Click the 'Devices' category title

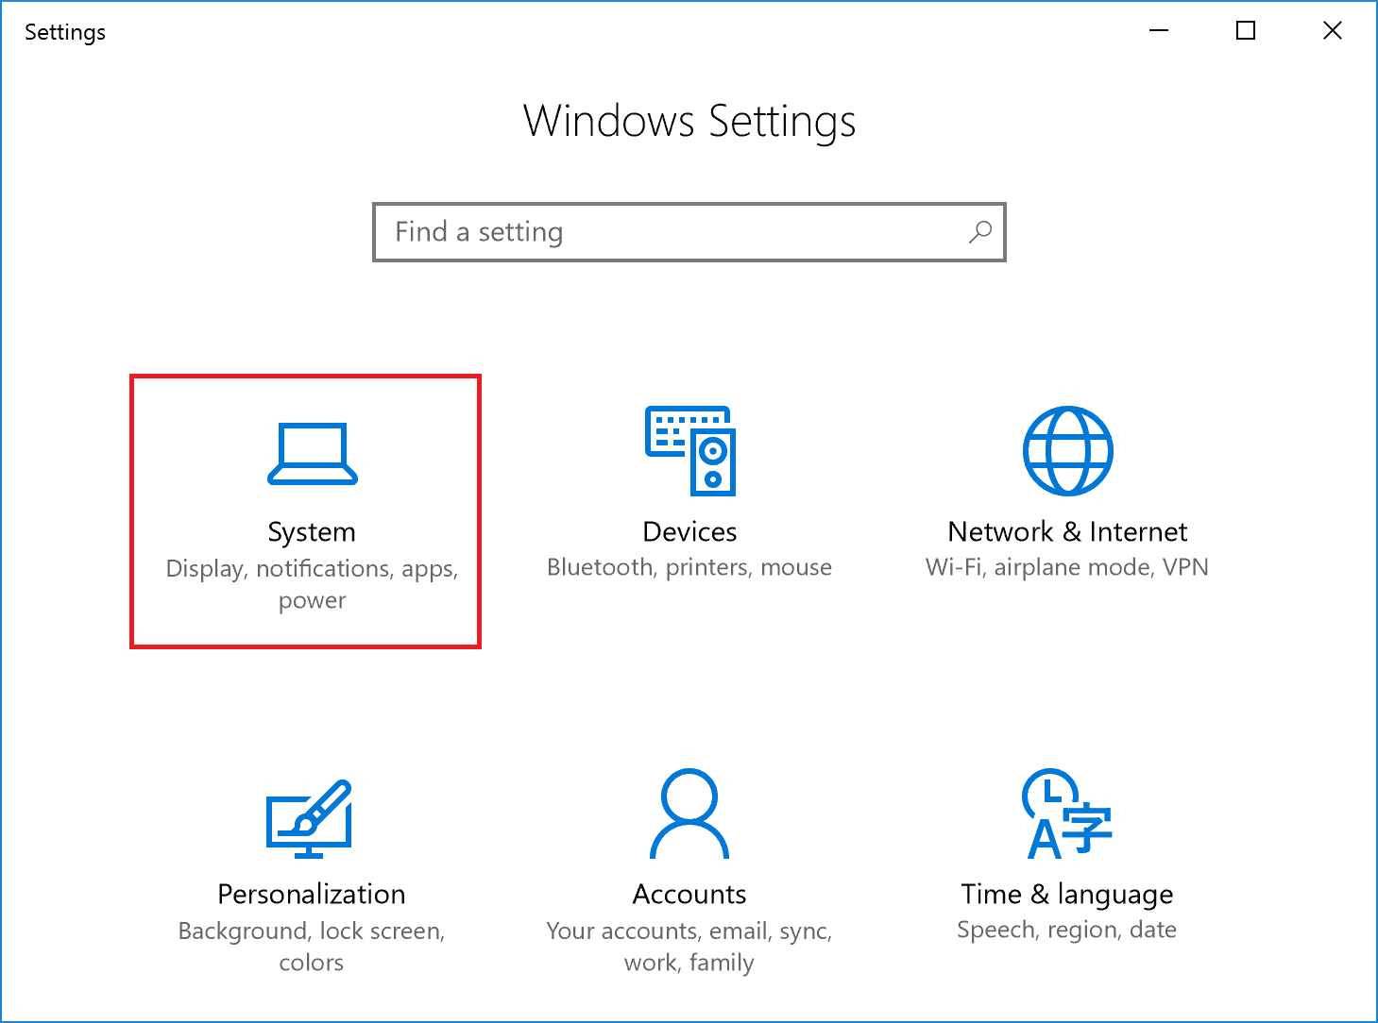(689, 531)
